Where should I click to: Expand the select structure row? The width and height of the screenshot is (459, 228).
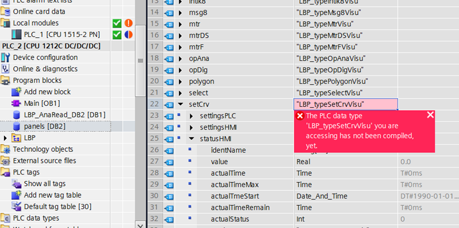pos(181,93)
